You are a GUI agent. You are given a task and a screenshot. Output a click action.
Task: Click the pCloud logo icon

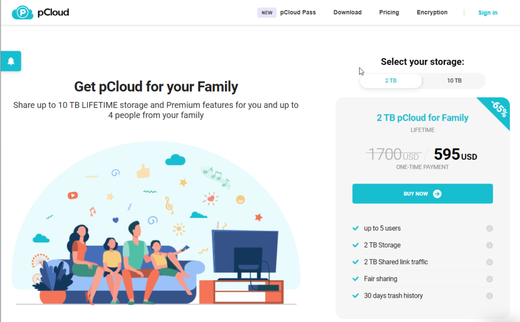pos(22,13)
